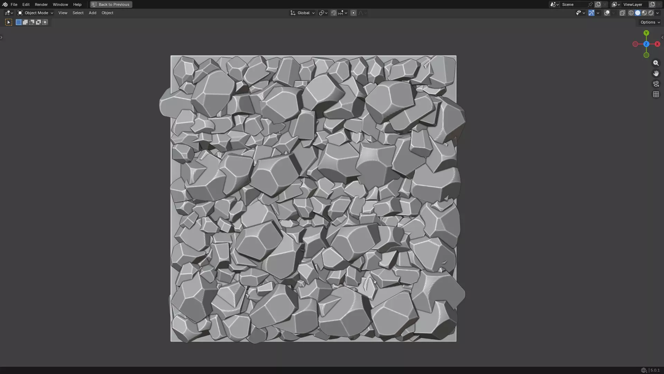Screen dimensions: 664x374
Task: Toggle proportional editing button
Action: pyautogui.click(x=353, y=13)
